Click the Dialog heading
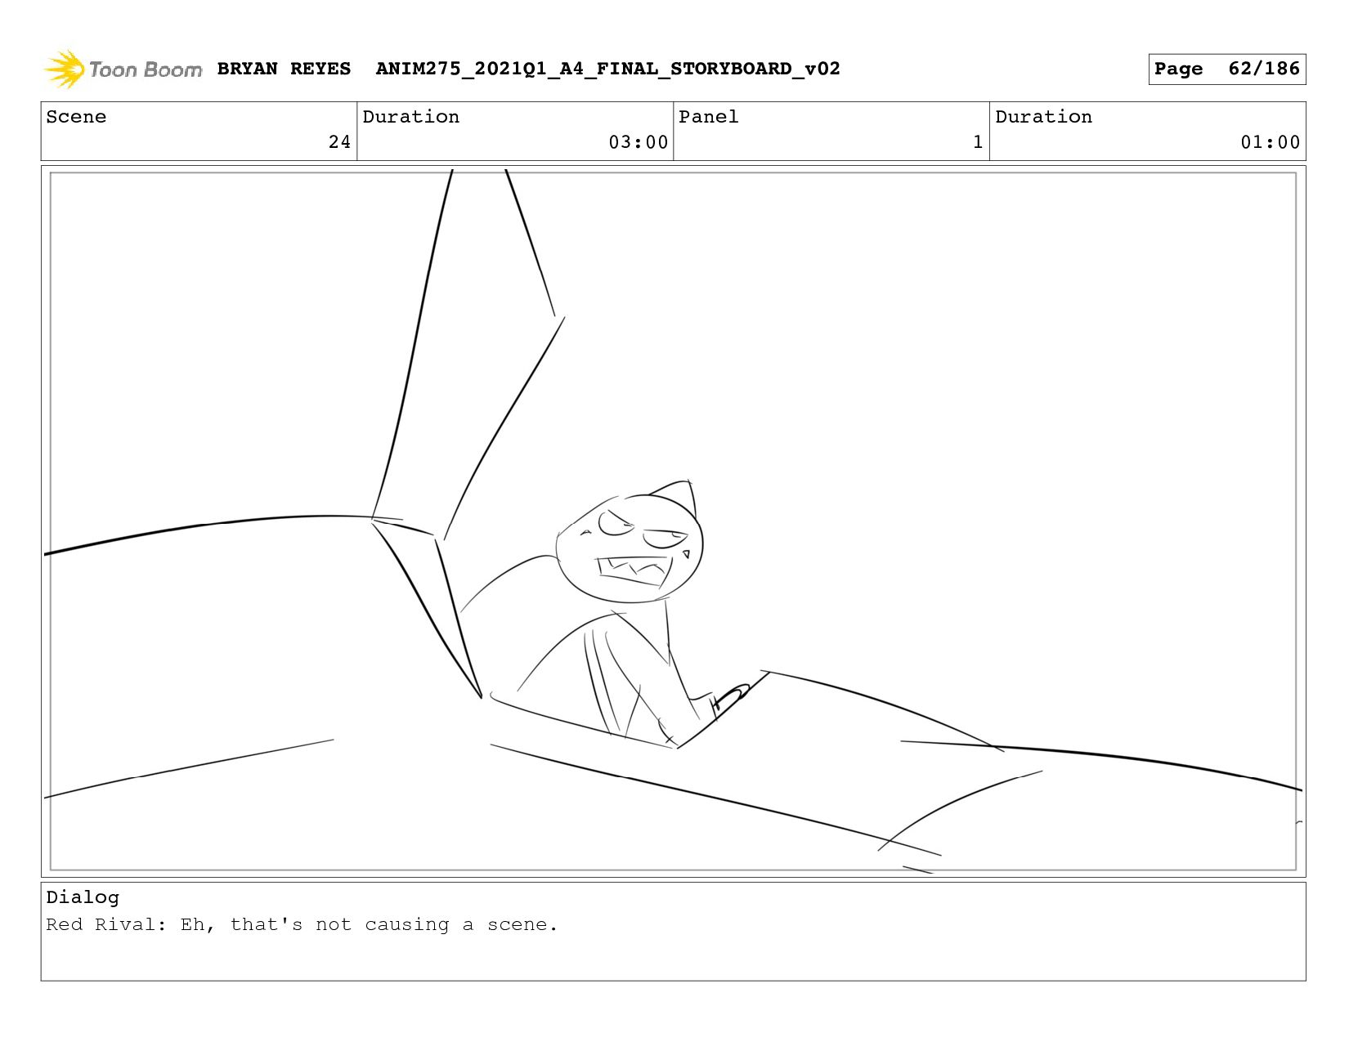1349x1042 pixels. (83, 897)
